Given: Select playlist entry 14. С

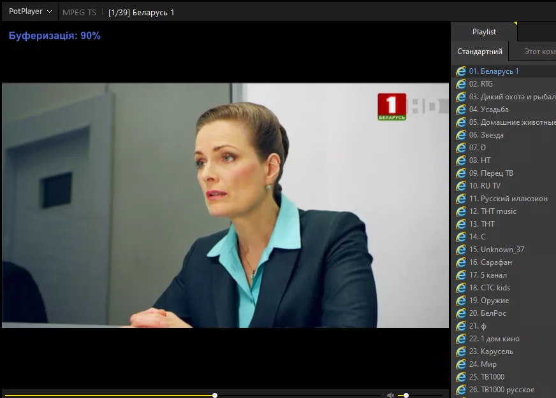Looking at the screenshot, I should click(504, 238).
